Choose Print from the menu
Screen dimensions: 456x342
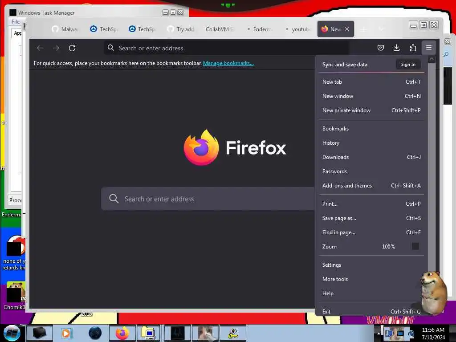coord(371,204)
